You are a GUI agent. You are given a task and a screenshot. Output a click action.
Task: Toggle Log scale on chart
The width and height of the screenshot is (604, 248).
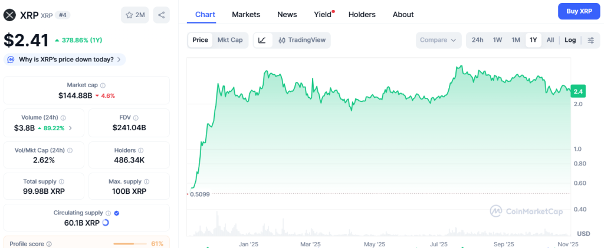(x=570, y=40)
